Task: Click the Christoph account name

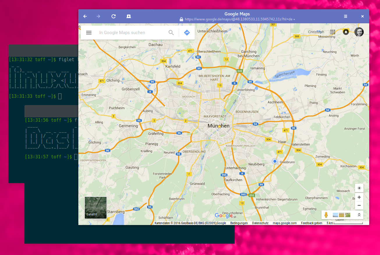Action: tap(316, 32)
